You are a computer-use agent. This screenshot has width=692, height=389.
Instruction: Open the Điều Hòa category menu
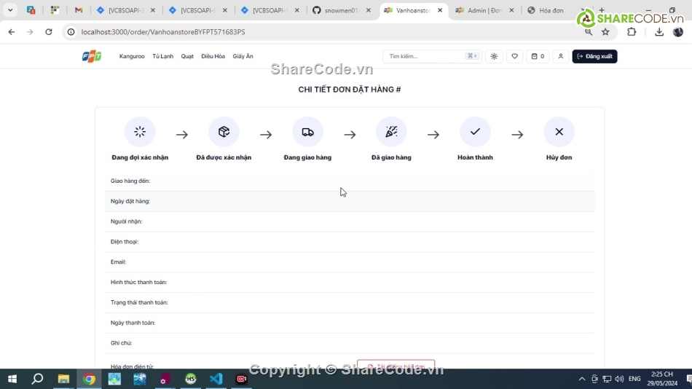[213, 57]
